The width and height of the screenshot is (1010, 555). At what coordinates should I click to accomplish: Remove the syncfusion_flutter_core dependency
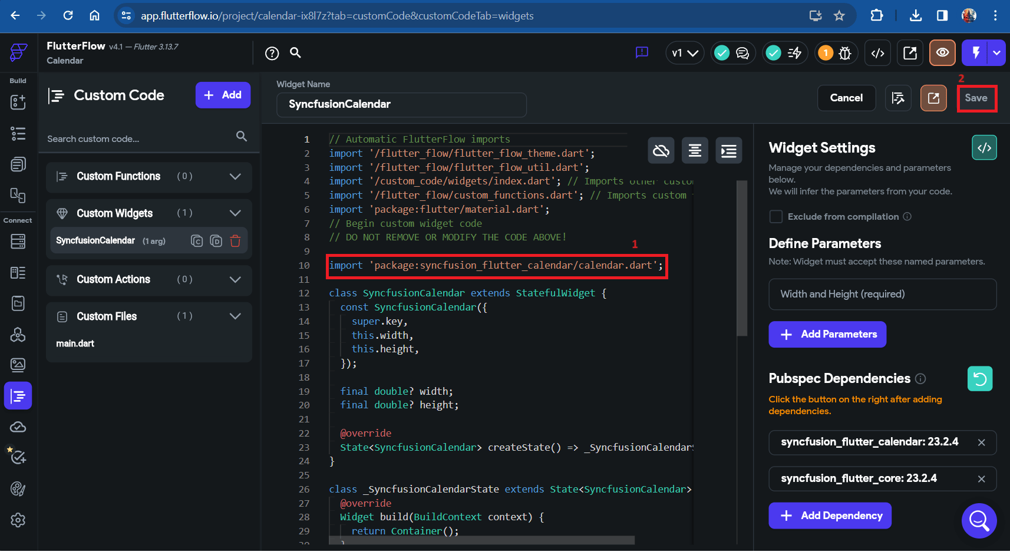tap(981, 479)
